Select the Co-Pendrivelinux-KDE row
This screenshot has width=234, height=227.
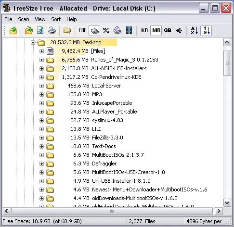102,77
